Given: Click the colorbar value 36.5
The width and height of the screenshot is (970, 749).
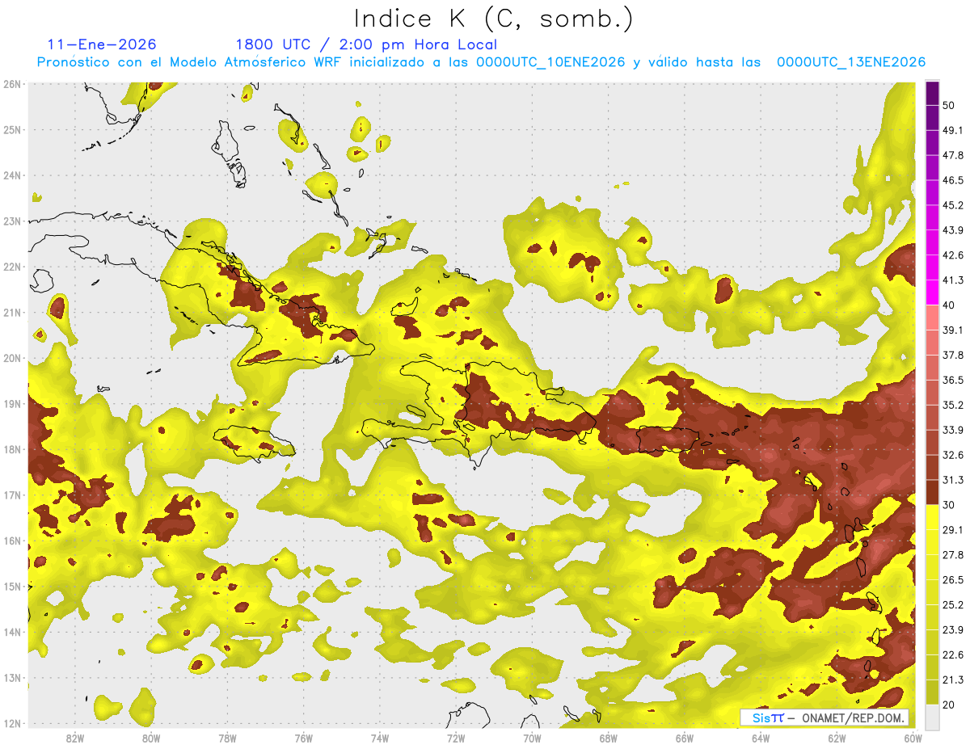Looking at the screenshot, I should click(953, 380).
